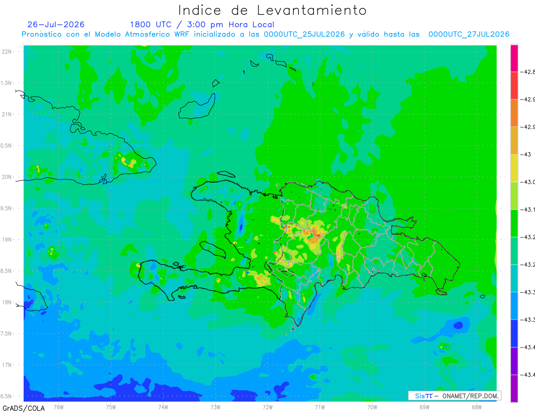The width and height of the screenshot is (535, 413).
Task: Pick the royal blue legend swatch
Action: click(514, 333)
